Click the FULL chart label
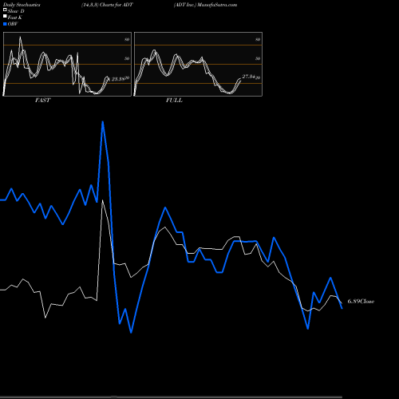 tap(174, 101)
